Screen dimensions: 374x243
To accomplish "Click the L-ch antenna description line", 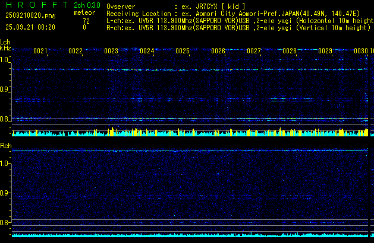I will tap(238, 20).
